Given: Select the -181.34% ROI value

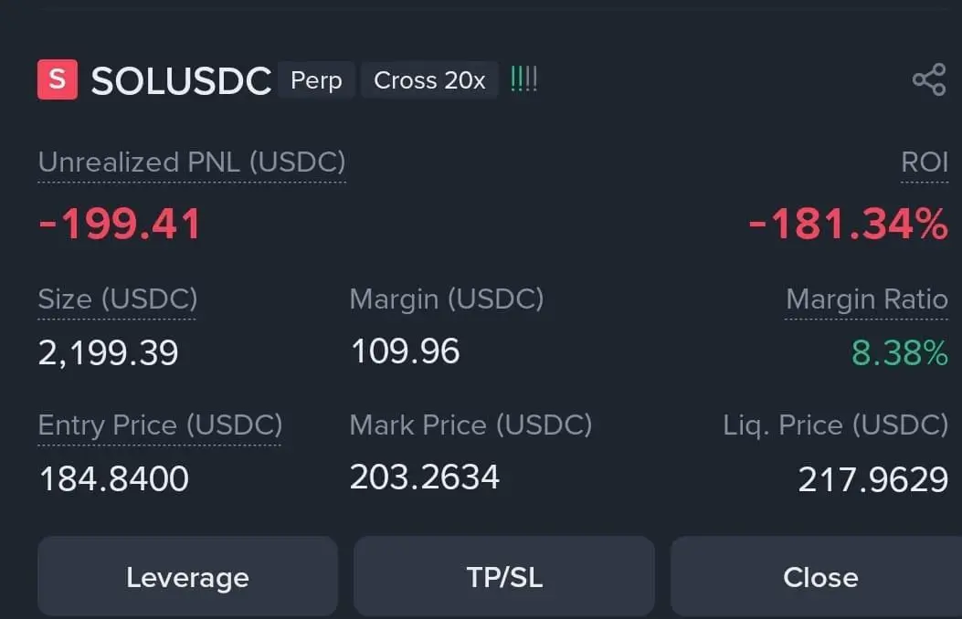Looking at the screenshot, I should coord(849,224).
